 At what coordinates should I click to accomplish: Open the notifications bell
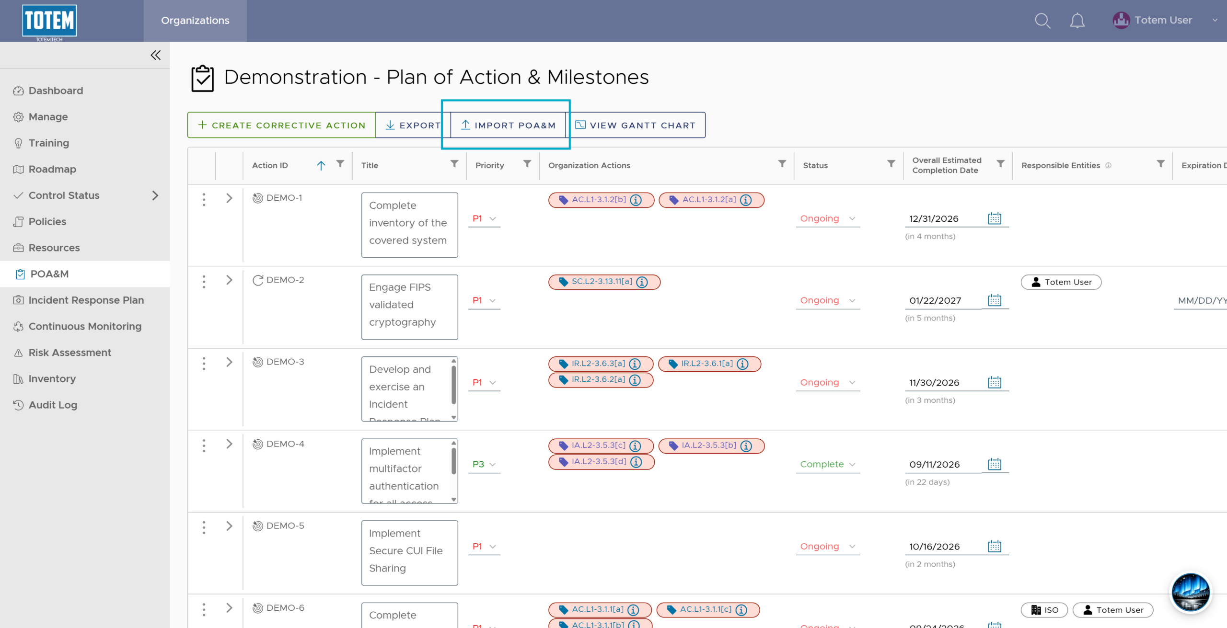[x=1077, y=21]
